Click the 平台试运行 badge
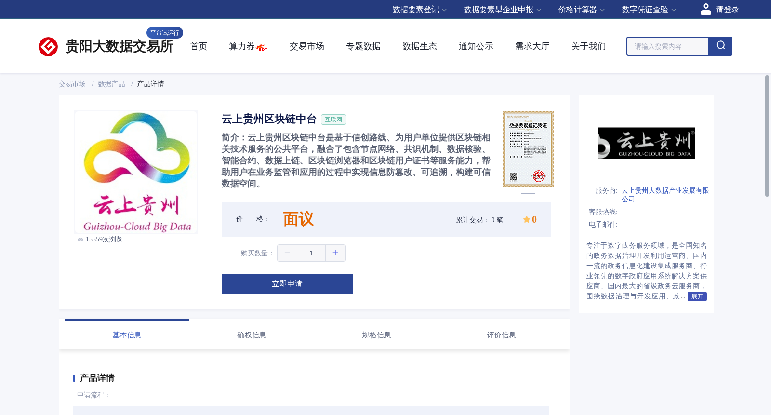Image resolution: width=771 pixels, height=415 pixels. (x=165, y=33)
